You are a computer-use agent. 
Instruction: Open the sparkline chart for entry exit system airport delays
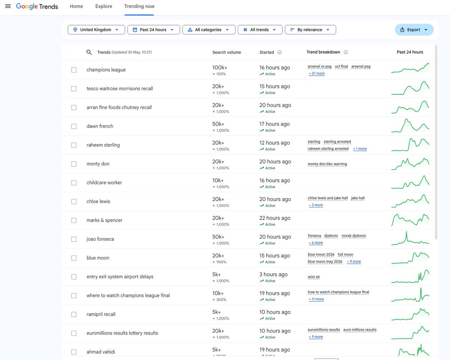(x=410, y=276)
